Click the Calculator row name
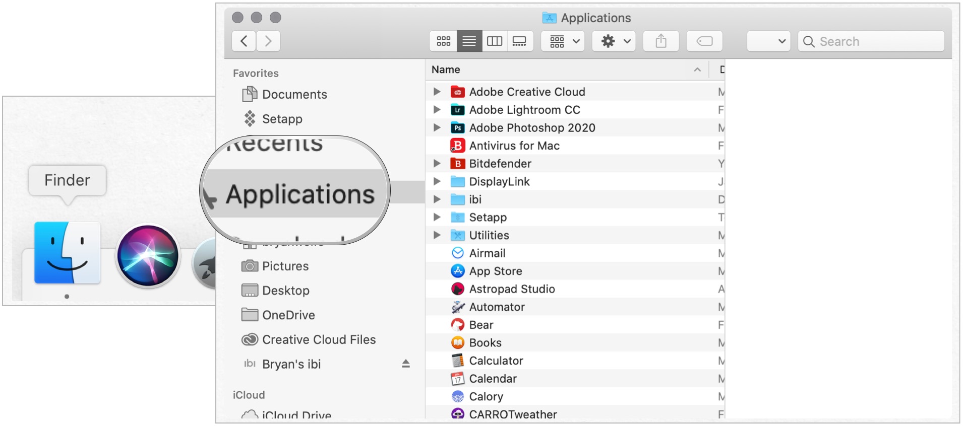Viewport: 963px width, 426px height. point(496,361)
